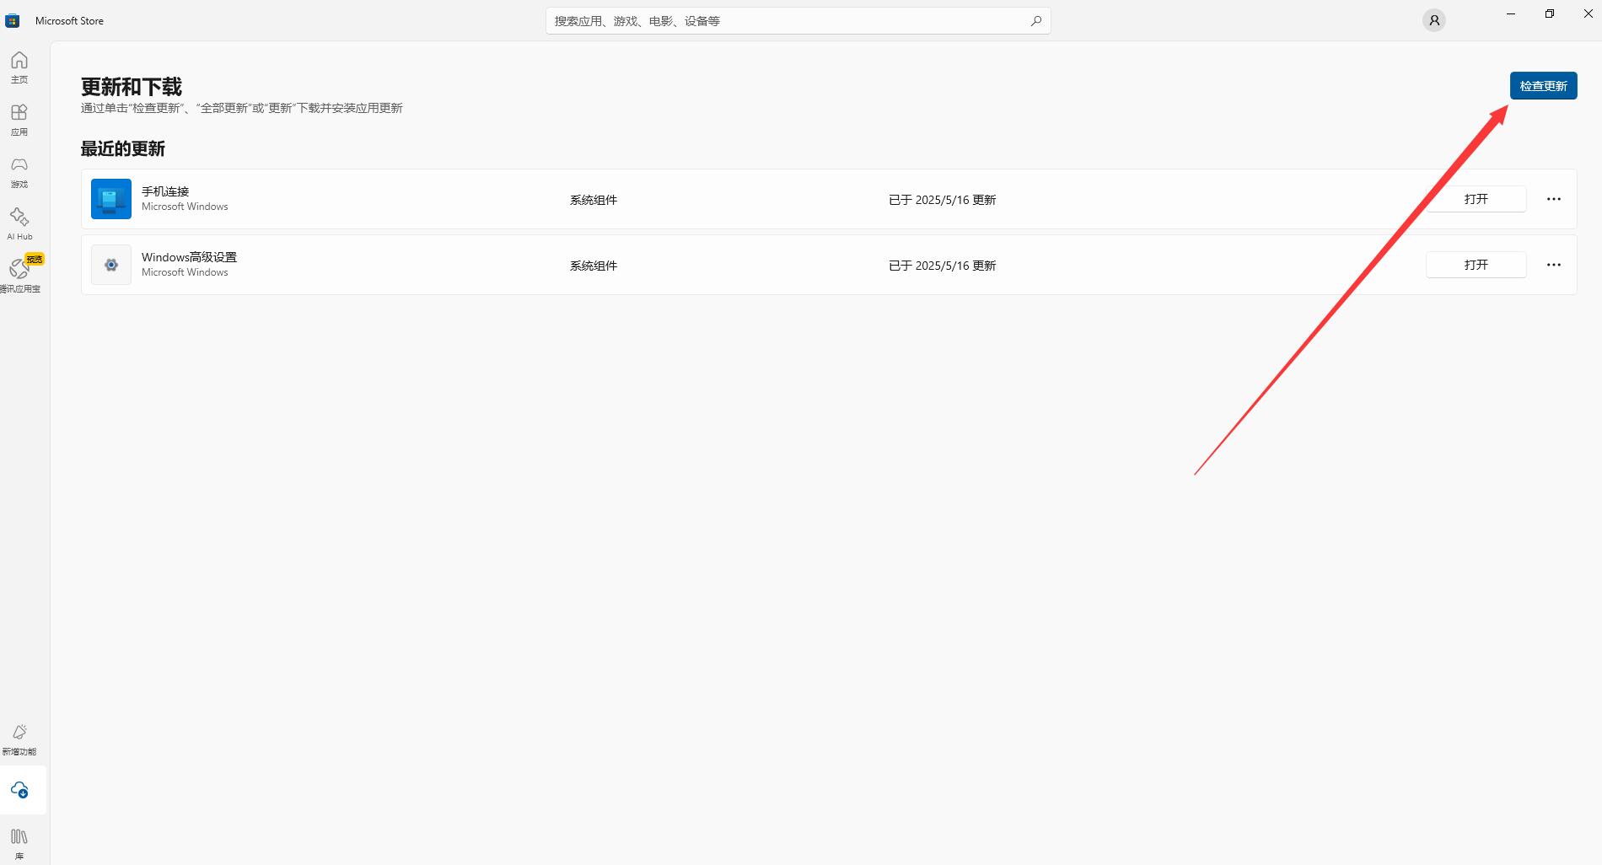Open the 手机连接 app with 打开
Viewport: 1602px width, 865px height.
[x=1476, y=199]
